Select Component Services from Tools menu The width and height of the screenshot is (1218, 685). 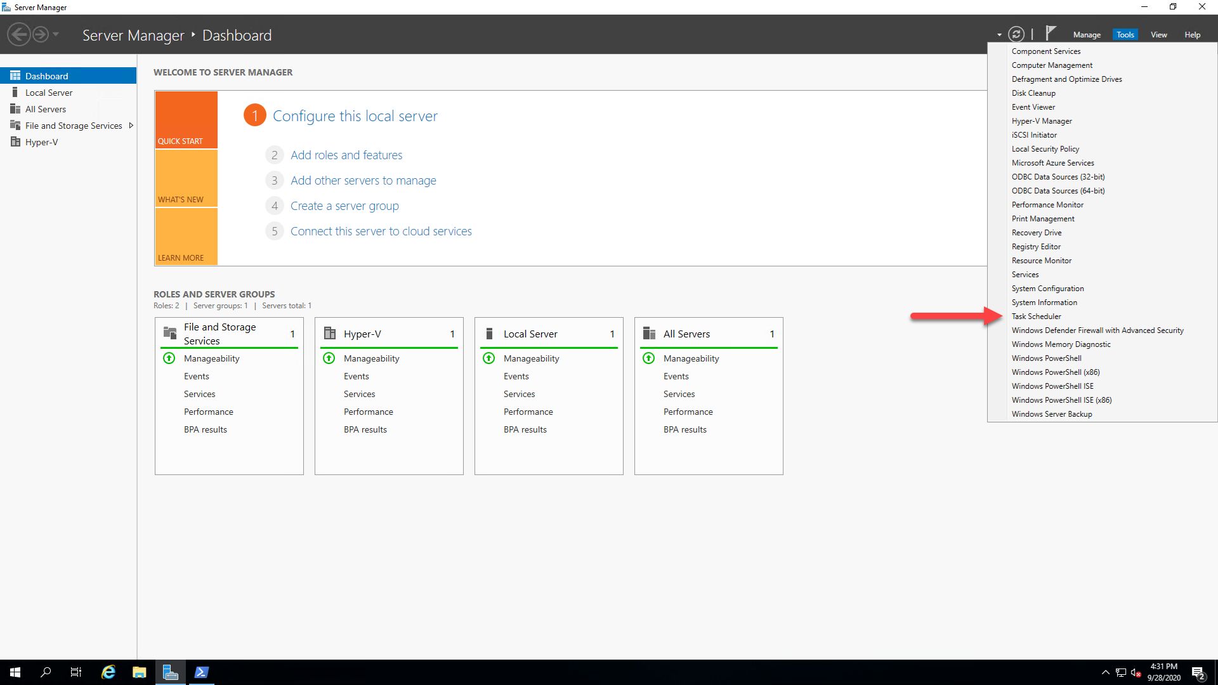[x=1103, y=51]
